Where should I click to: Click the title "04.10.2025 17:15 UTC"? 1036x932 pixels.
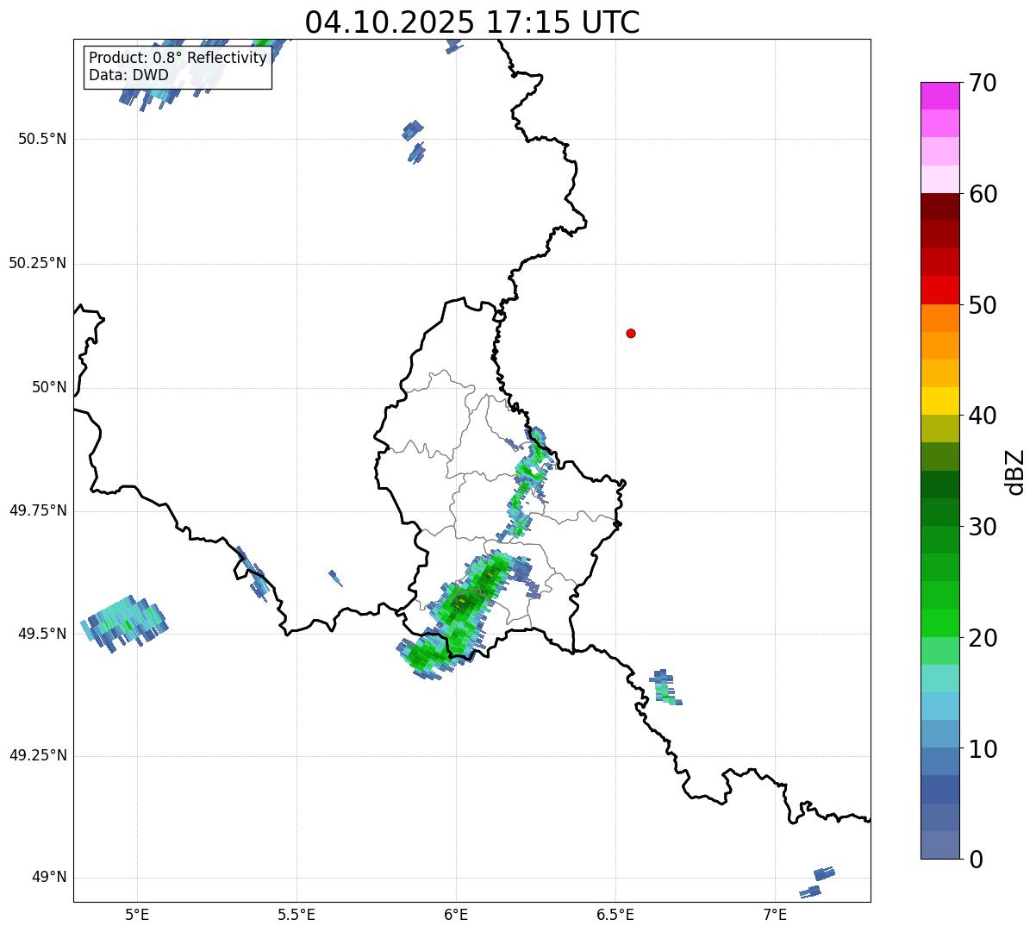(x=472, y=22)
